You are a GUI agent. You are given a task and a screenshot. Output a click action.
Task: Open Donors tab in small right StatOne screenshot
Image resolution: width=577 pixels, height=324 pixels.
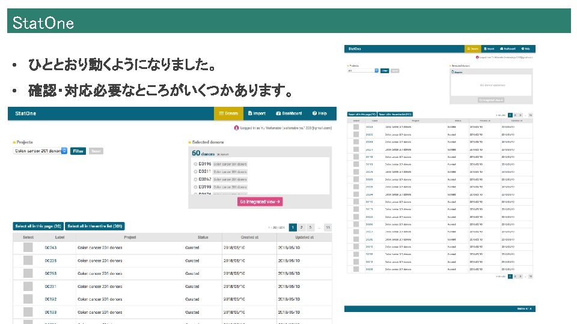472,49
